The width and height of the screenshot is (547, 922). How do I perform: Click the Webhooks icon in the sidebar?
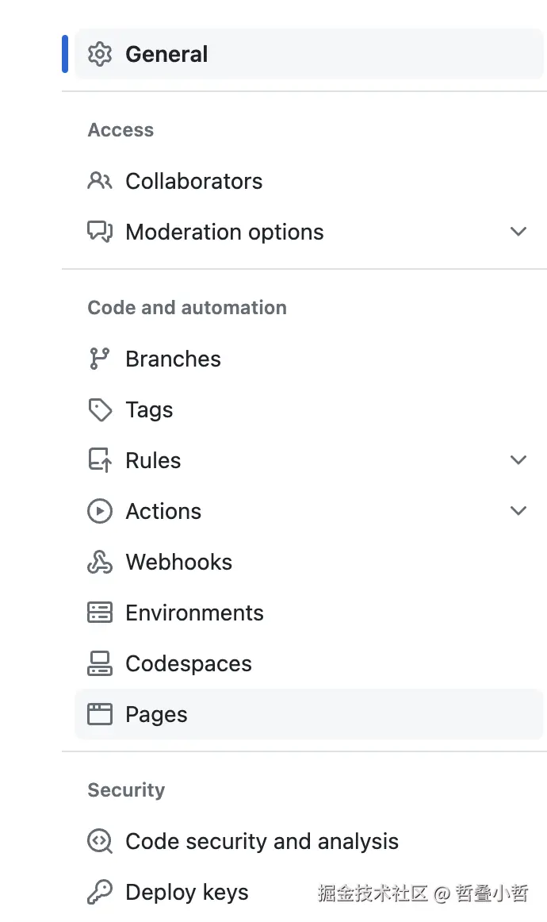point(100,562)
